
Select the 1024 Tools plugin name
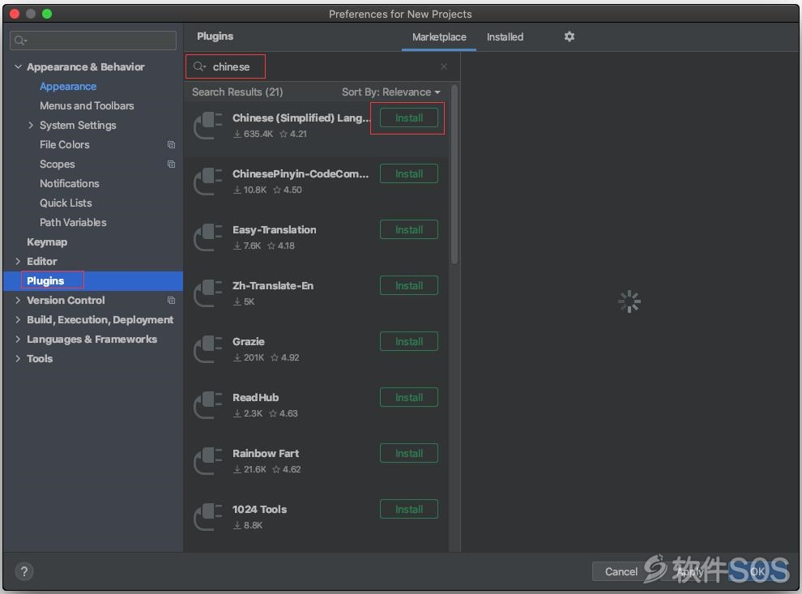[259, 509]
